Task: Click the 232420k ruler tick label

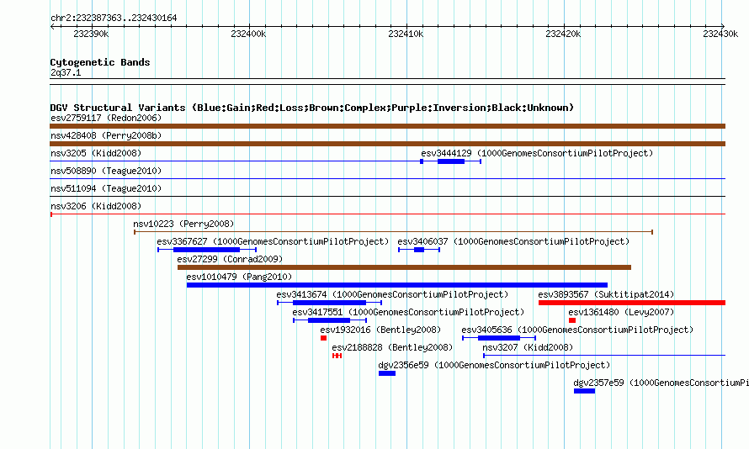Action: pyautogui.click(x=563, y=34)
